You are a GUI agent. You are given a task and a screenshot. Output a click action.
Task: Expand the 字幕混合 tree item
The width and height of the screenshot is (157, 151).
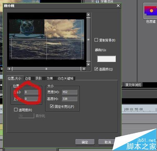tap(93, 1)
